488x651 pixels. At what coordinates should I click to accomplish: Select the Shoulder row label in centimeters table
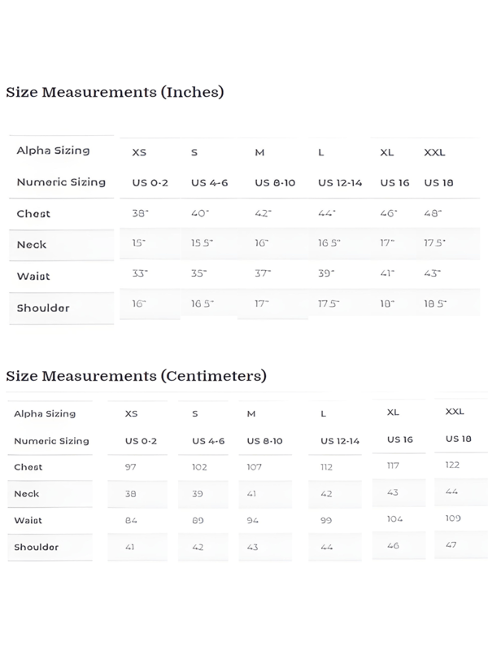coord(36,547)
